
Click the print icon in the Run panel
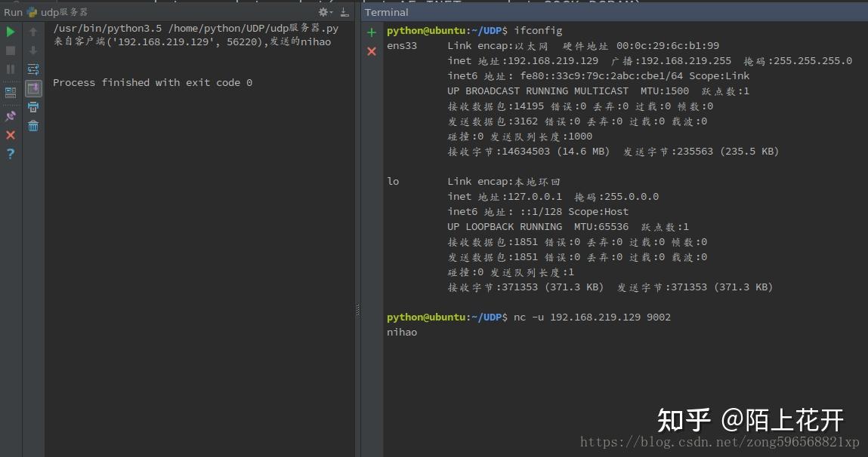pos(33,106)
